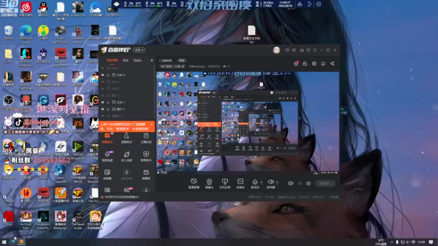Add a 手机投屏 phone cast source
Image resolution: width=438 pixels, height=246 pixels.
click(224, 184)
